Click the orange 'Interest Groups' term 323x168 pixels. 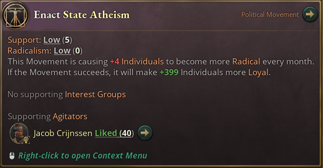point(96,95)
